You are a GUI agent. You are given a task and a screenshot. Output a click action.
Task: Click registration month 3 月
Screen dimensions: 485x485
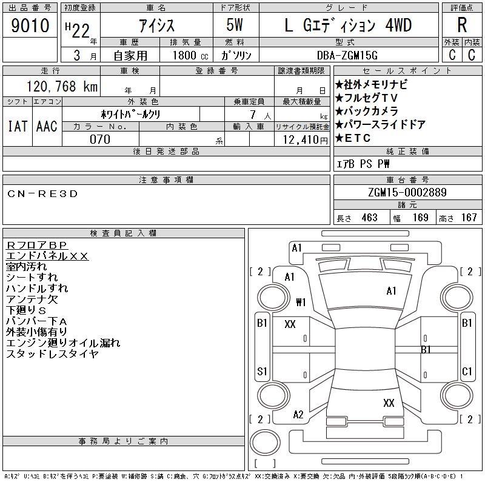pyautogui.click(x=84, y=55)
